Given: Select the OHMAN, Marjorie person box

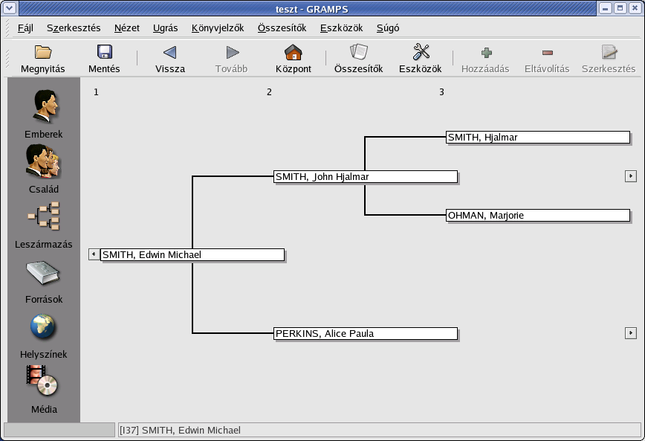Looking at the screenshot, I should click(x=537, y=216).
